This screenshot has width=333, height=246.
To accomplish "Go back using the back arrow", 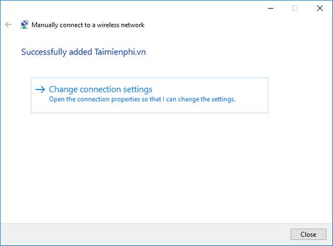I will coord(8,25).
